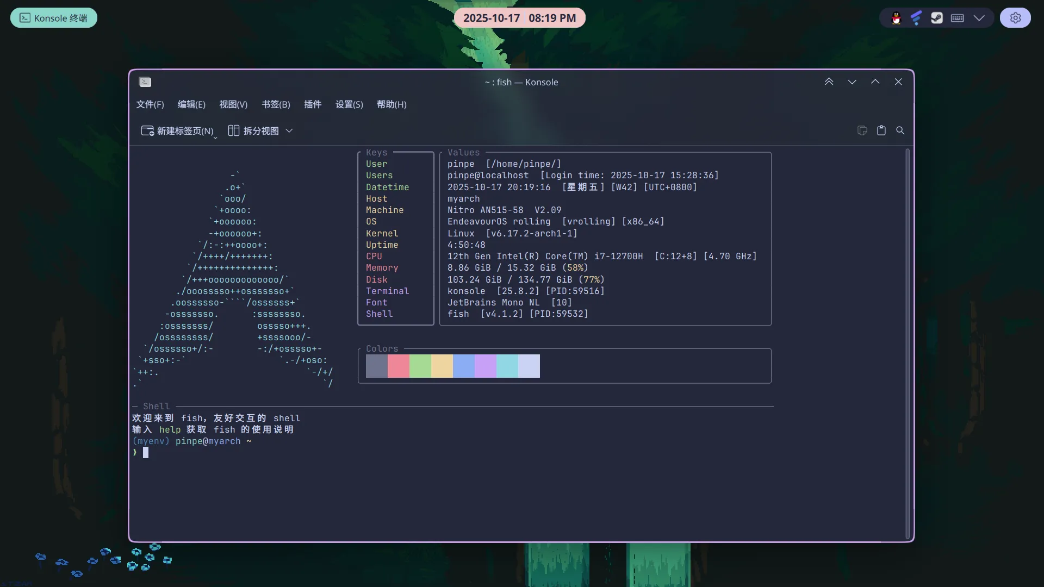Click the date and time clock widget

(519, 18)
